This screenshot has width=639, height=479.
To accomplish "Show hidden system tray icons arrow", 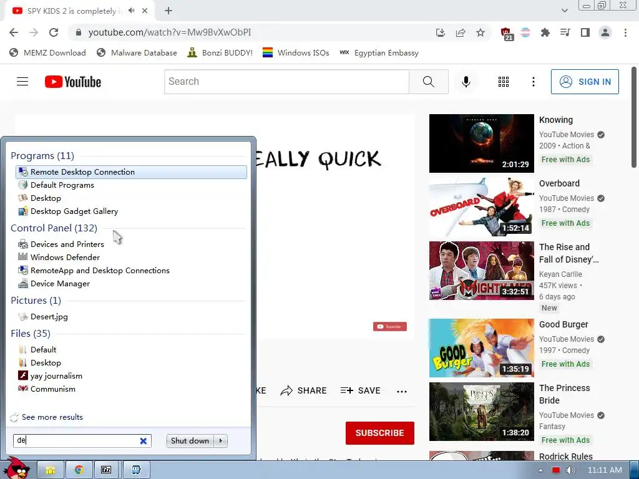I will pyautogui.click(x=540, y=470).
